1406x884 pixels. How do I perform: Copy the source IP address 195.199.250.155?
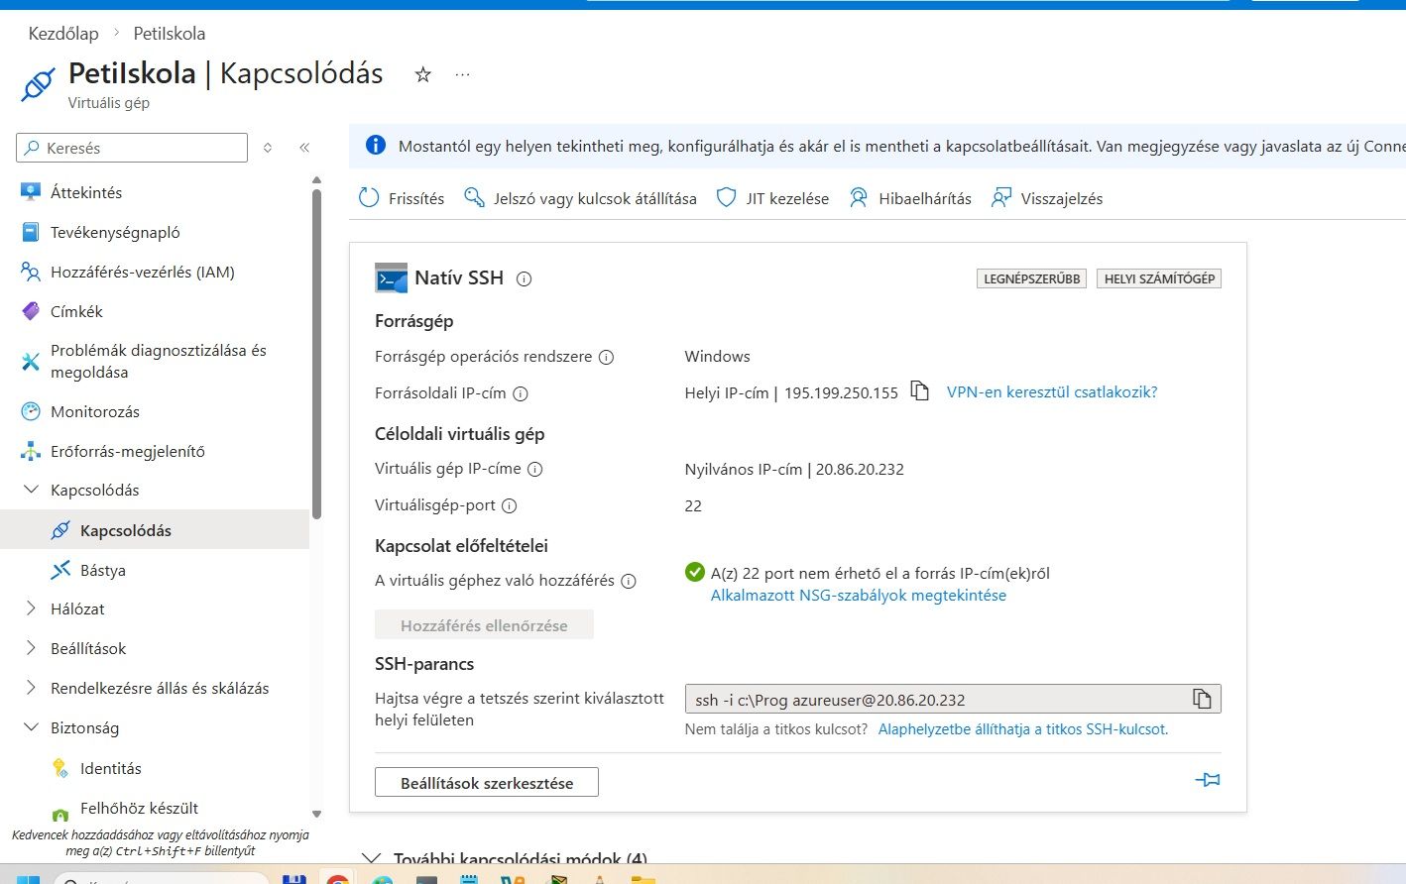click(920, 391)
